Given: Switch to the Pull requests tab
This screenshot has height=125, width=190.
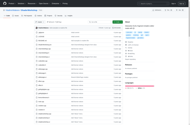Looking at the screenshot, I should pyautogui.click(x=27, y=16).
